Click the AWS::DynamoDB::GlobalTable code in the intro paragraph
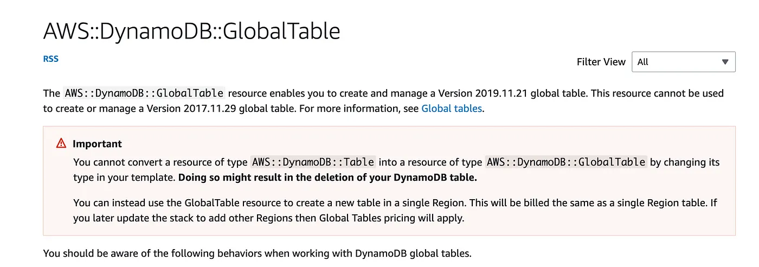The height and width of the screenshot is (267, 759). pos(144,93)
